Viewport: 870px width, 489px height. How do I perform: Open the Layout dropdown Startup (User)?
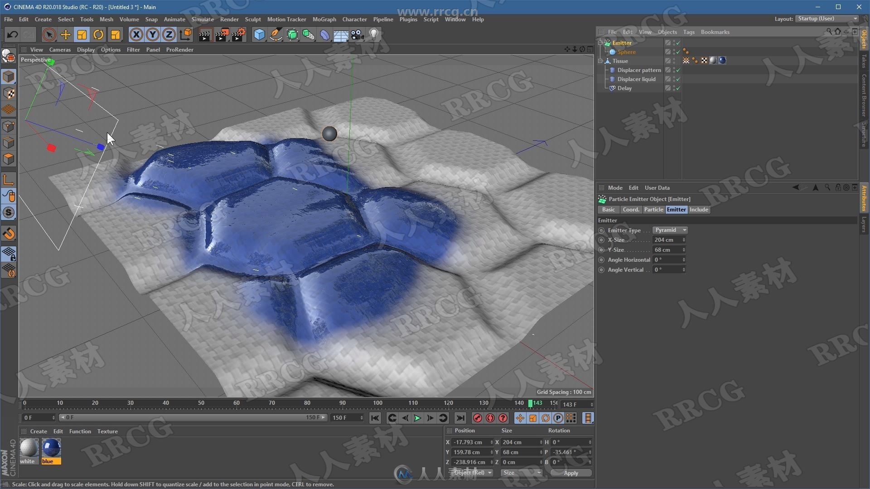coord(827,19)
